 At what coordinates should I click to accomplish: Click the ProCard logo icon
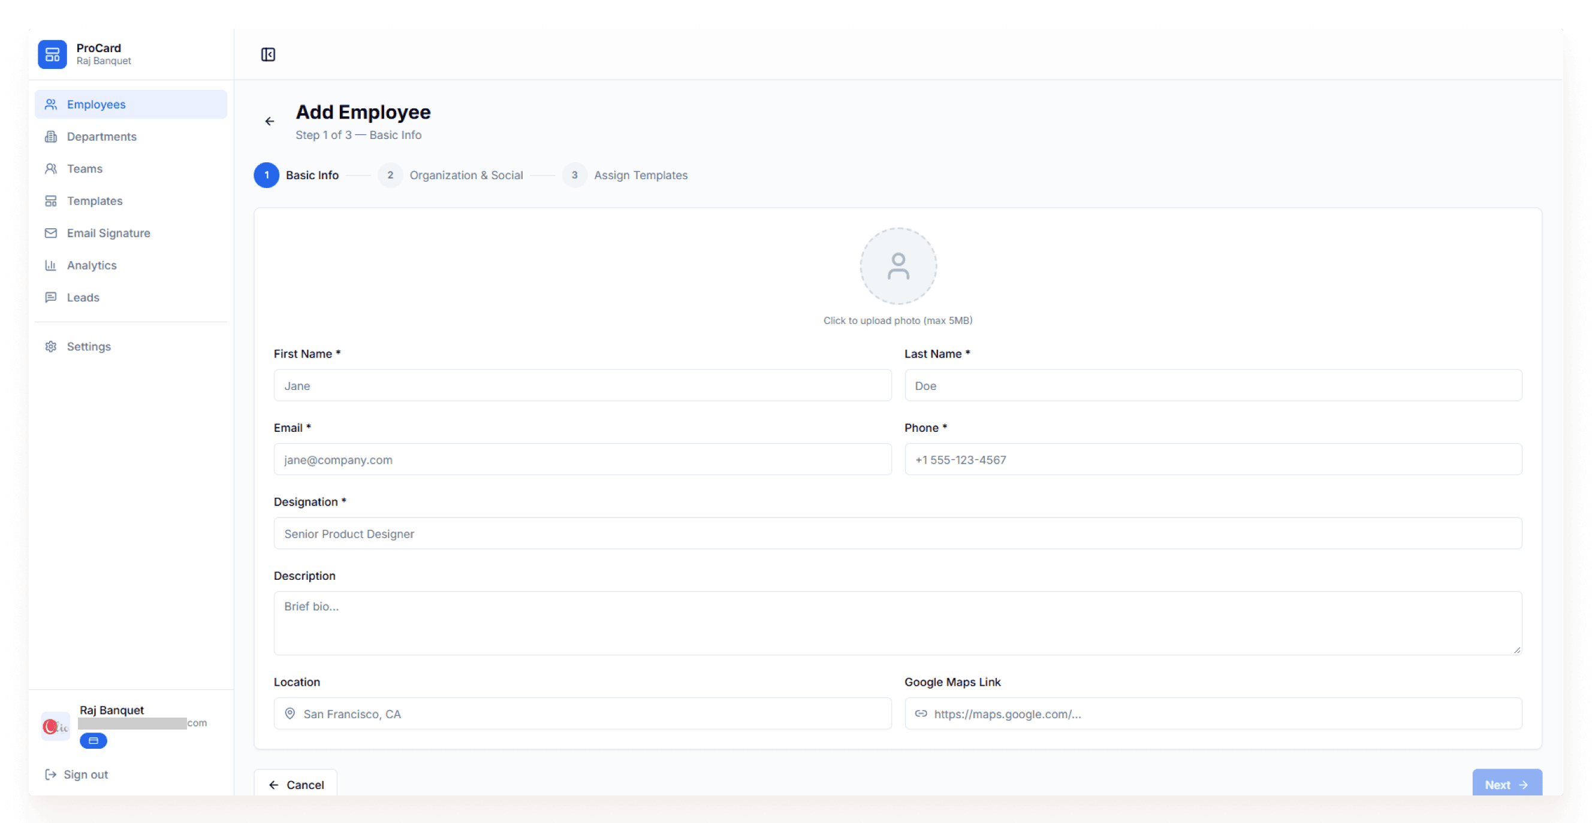coord(52,55)
